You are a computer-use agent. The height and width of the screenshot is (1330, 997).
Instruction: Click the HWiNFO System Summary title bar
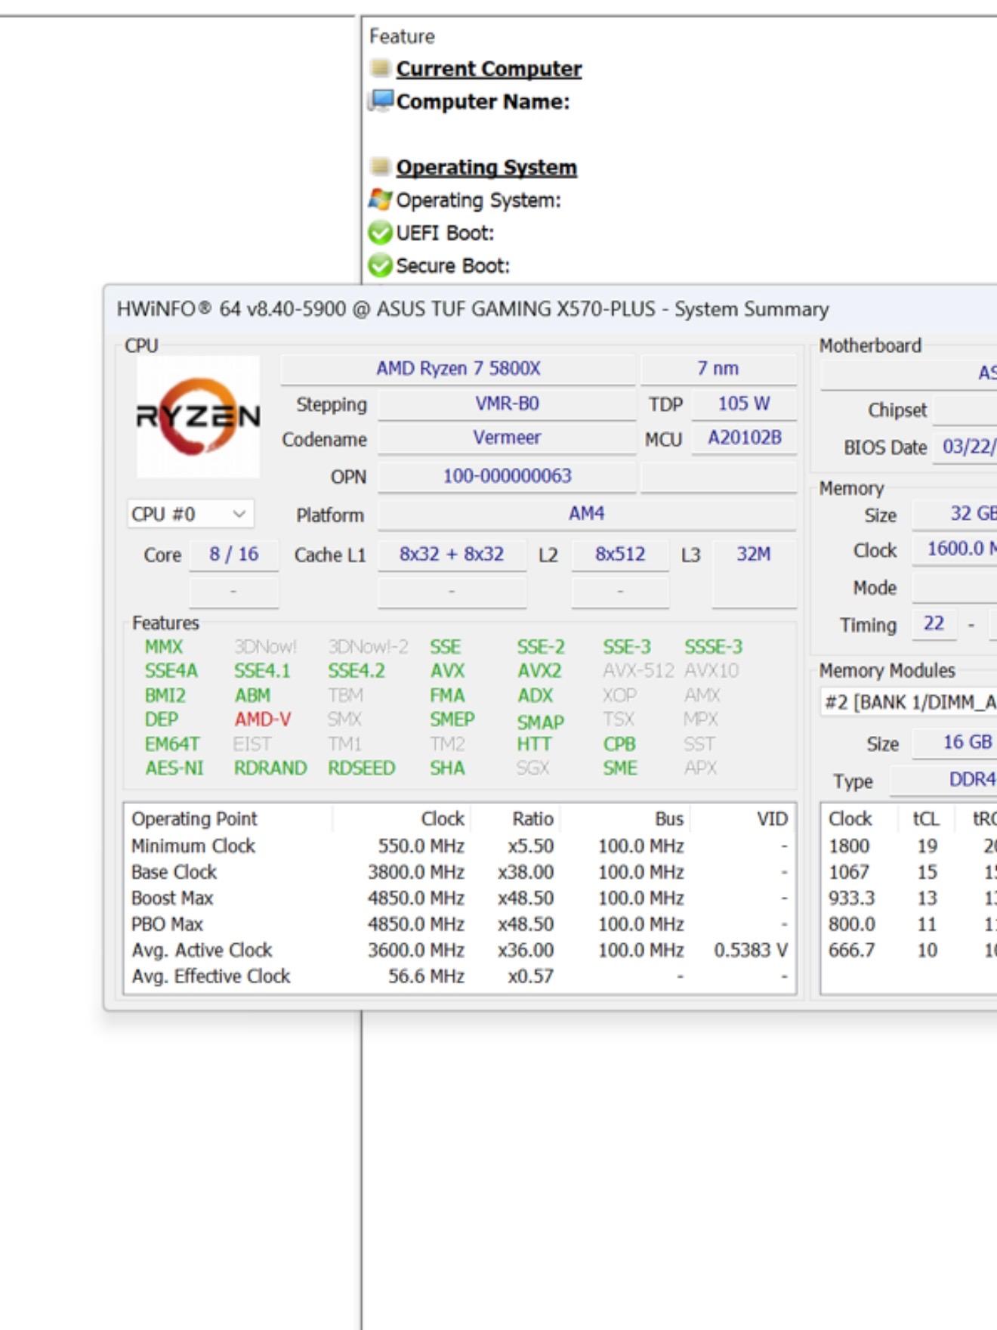(551, 309)
